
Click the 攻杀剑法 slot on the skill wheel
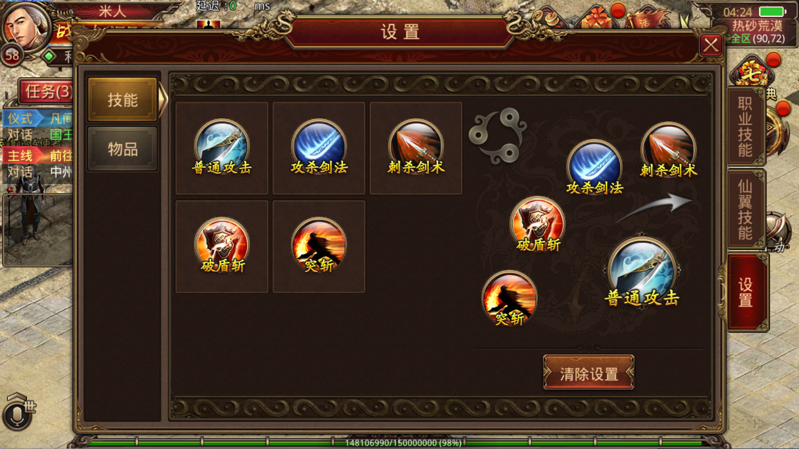point(594,167)
